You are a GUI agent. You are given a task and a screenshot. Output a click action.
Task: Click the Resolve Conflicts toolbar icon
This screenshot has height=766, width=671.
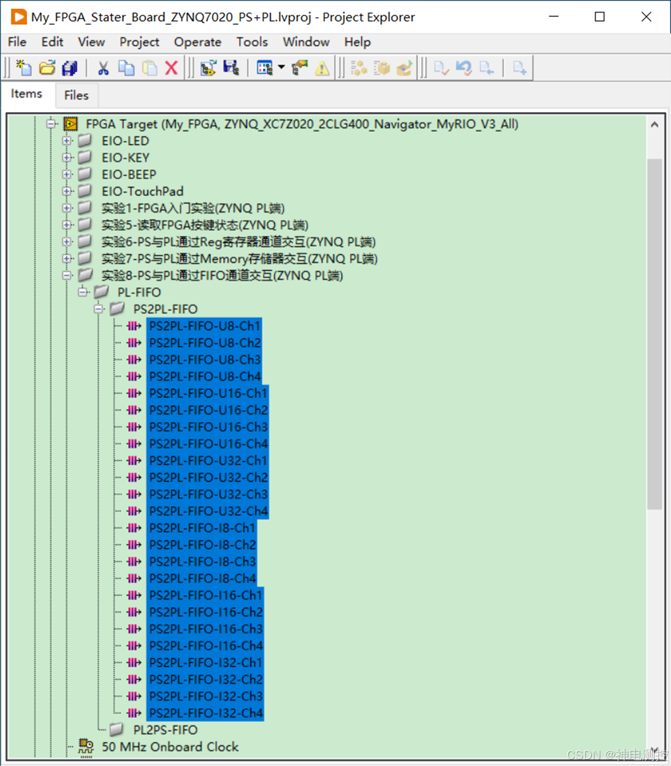coord(300,68)
